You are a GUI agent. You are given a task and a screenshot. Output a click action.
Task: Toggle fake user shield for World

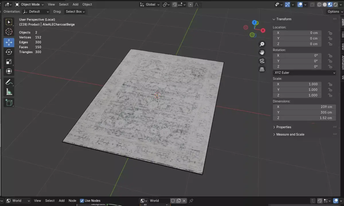coord(173,201)
